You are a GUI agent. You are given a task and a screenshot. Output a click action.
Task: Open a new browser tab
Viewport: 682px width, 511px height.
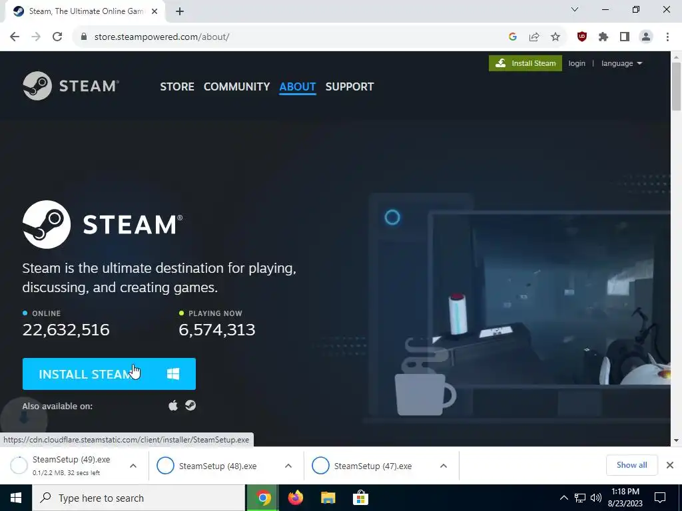point(180,11)
